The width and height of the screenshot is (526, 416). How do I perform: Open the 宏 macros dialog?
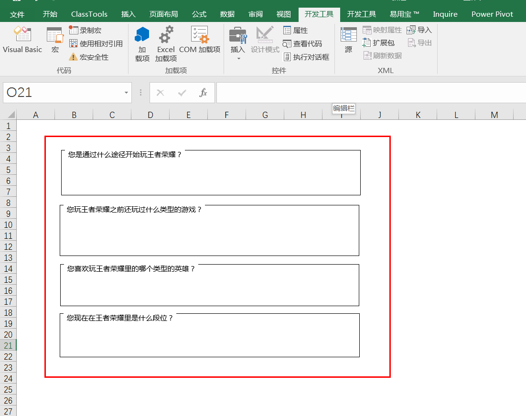[x=55, y=40]
